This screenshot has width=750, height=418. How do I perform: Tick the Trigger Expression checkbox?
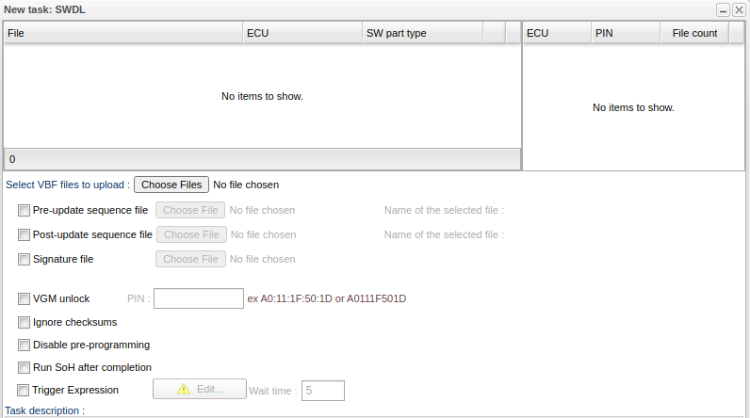coord(24,390)
